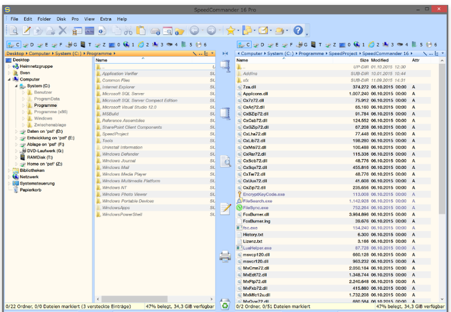This screenshot has width=451, height=312.
Task: Click the scissors Cut icon
Action: [x=128, y=31]
